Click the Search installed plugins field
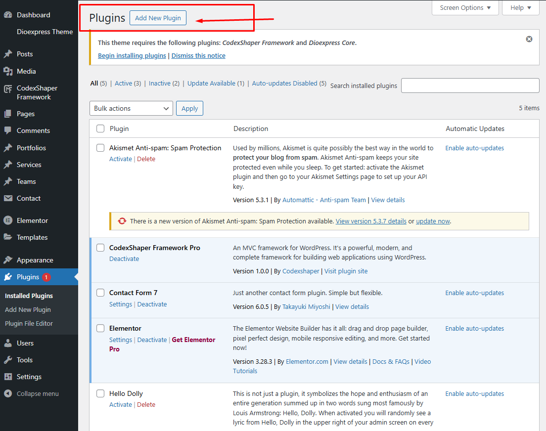This screenshot has width=546, height=431. tap(470, 86)
